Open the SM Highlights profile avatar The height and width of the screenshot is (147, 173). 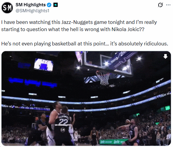point(7,8)
